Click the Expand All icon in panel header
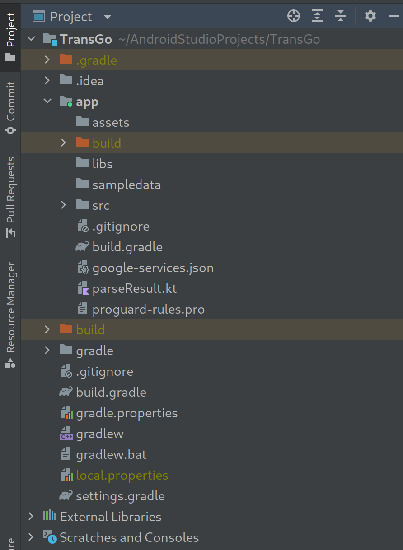Image resolution: width=403 pixels, height=550 pixels. 317,16
